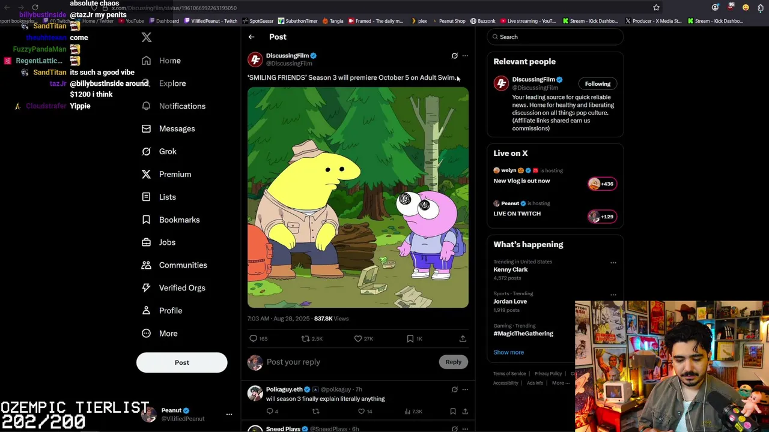This screenshot has height=432, width=769.
Task: Open the Notifications bell icon
Action: (x=146, y=106)
